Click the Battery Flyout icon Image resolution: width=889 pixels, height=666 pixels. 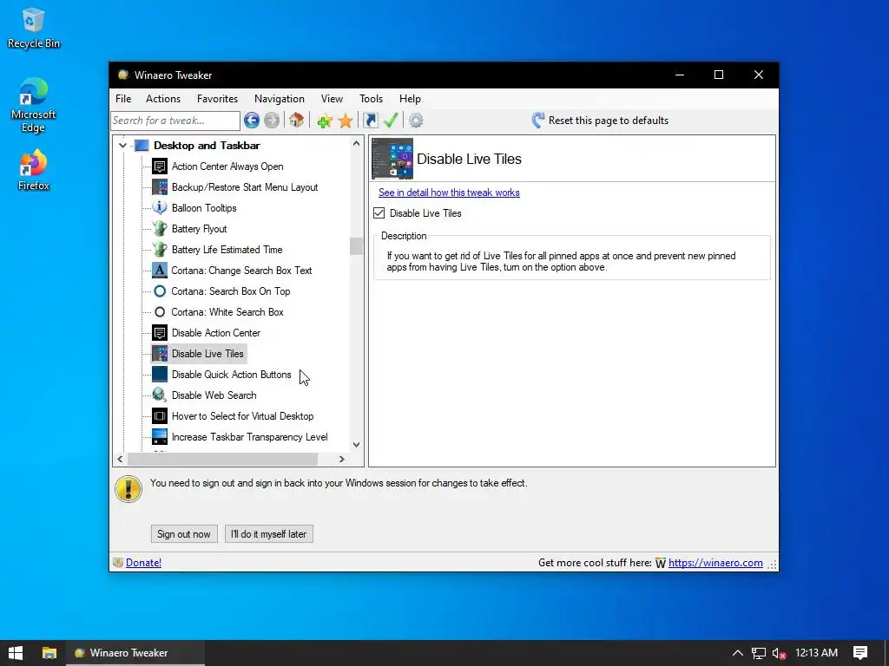click(x=160, y=229)
